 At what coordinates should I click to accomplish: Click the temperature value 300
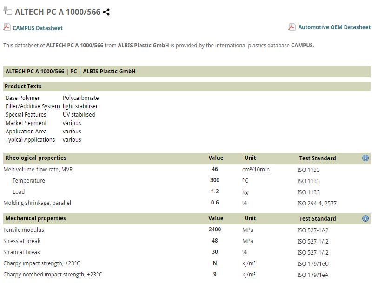coord(215,180)
